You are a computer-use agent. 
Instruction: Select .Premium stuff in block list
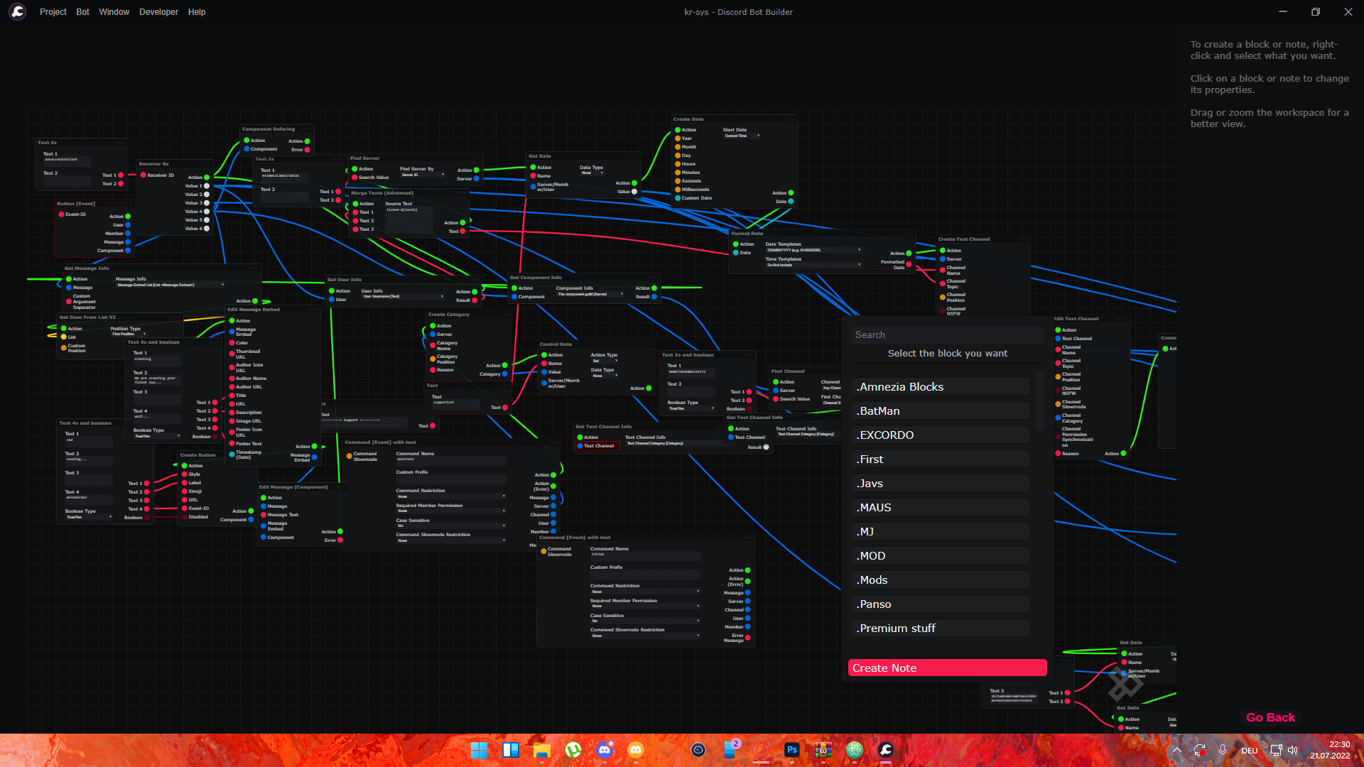[940, 628]
